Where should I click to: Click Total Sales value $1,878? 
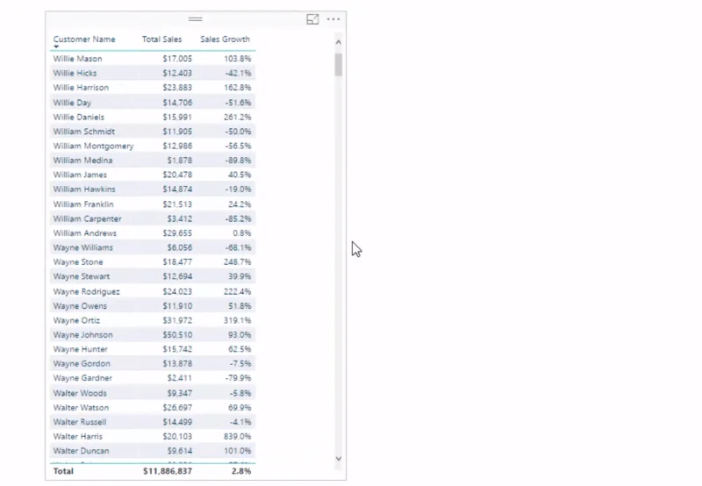pos(180,161)
